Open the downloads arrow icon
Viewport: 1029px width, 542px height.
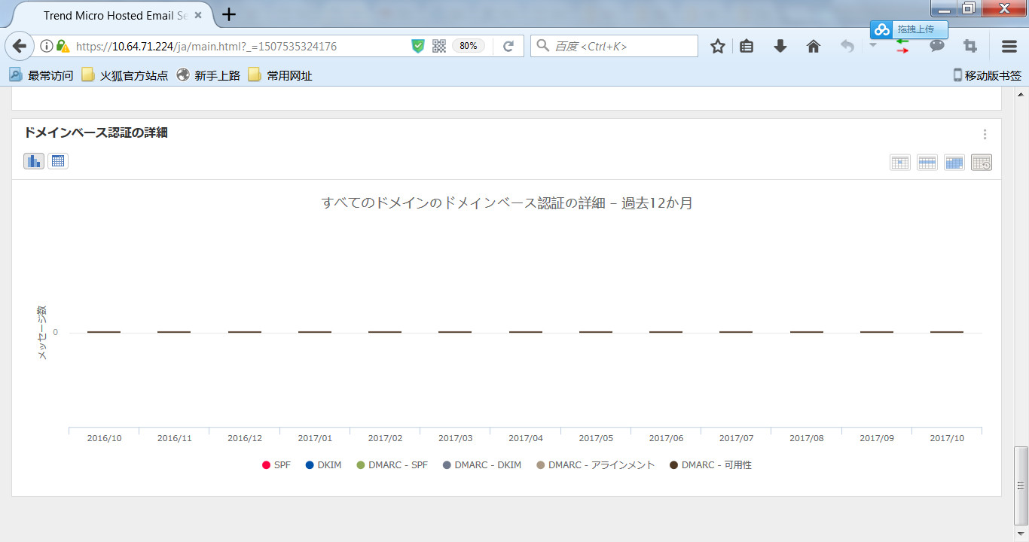[780, 47]
